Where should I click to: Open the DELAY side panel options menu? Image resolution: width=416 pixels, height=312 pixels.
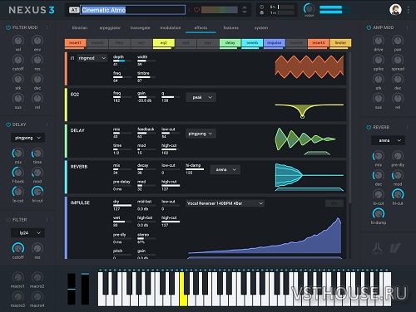47,124
